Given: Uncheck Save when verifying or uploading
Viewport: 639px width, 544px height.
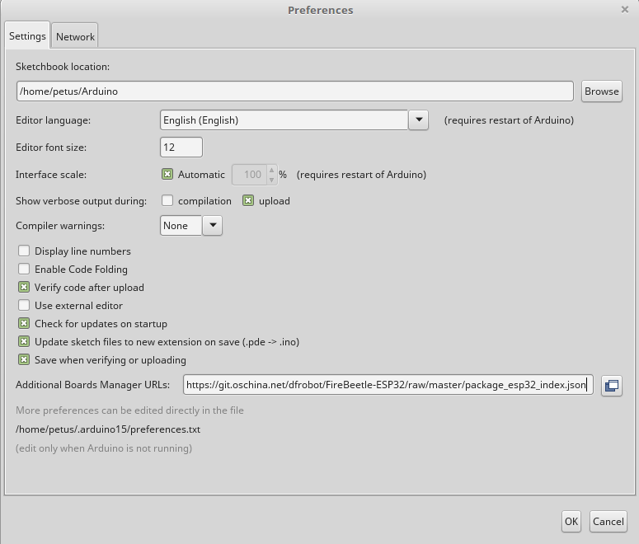Looking at the screenshot, I should 24,360.
